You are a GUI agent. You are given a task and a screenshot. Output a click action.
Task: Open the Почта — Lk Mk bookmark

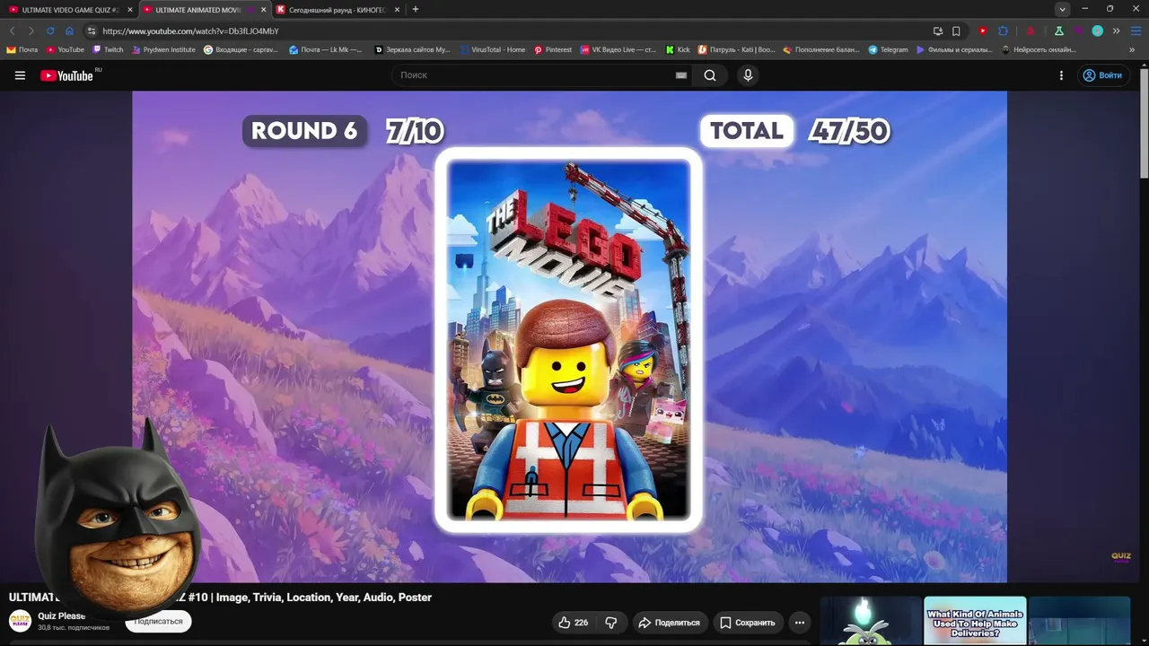coord(326,49)
